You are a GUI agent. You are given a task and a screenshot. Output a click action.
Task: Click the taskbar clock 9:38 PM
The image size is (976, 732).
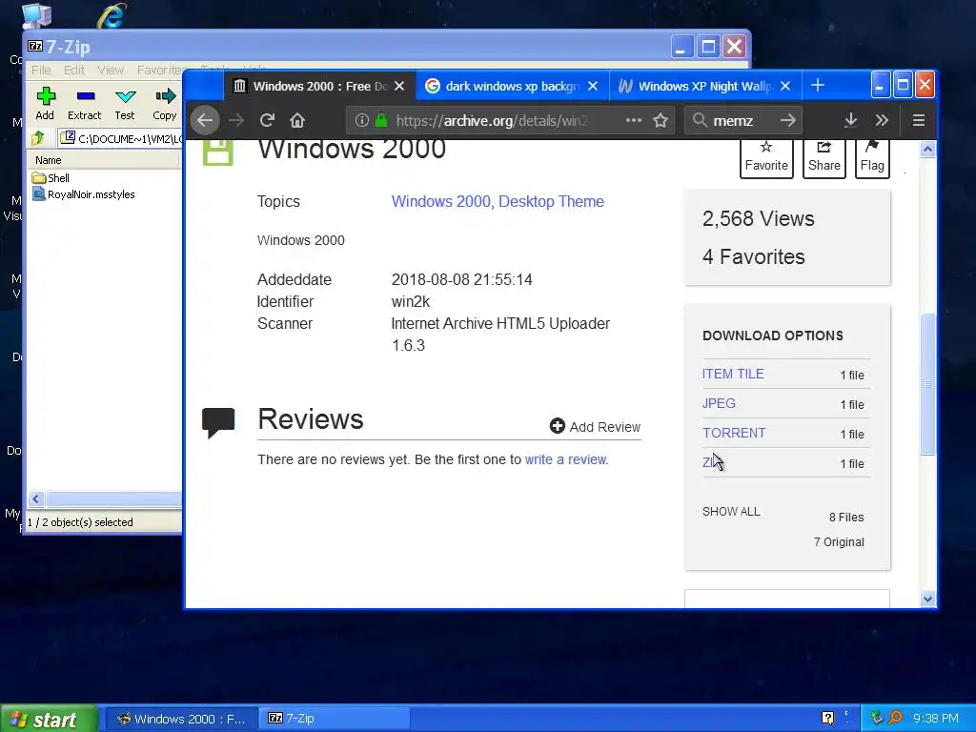[936, 719]
